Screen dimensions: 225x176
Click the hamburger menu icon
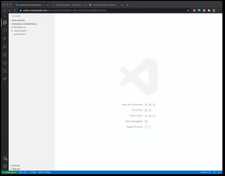tap(5, 16)
